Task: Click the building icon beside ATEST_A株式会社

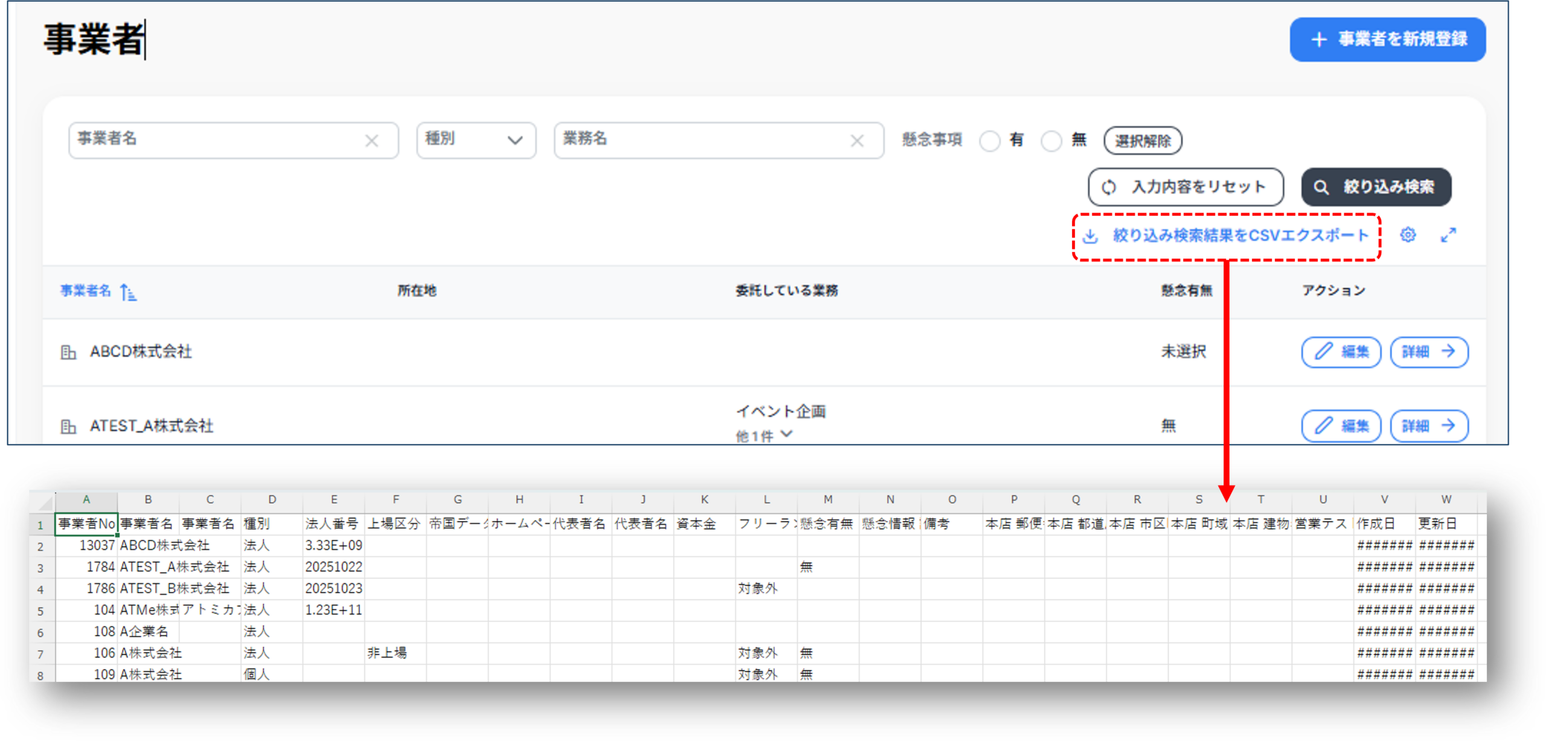Action: click(68, 427)
